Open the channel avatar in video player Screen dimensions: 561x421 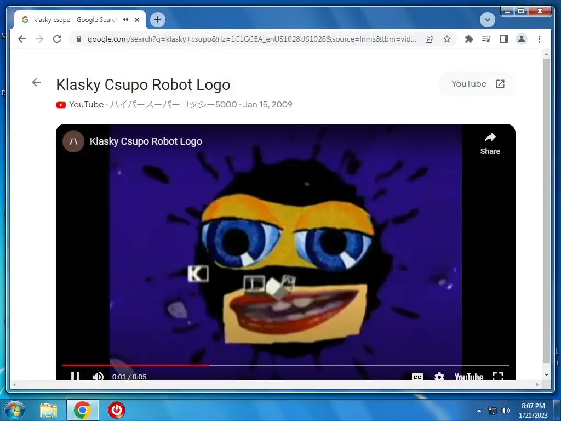coord(73,141)
